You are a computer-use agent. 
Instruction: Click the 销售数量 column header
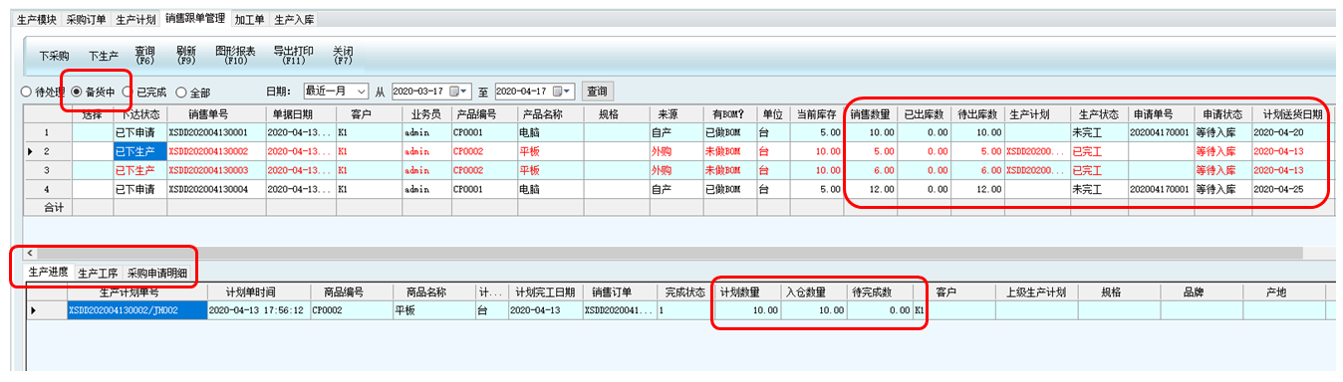click(872, 114)
